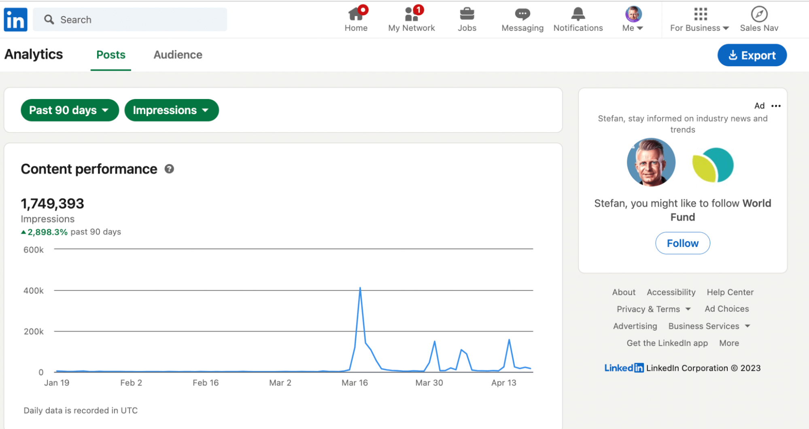Image resolution: width=809 pixels, height=429 pixels.
Task: Open Messaging chat bubble icon
Action: (522, 14)
